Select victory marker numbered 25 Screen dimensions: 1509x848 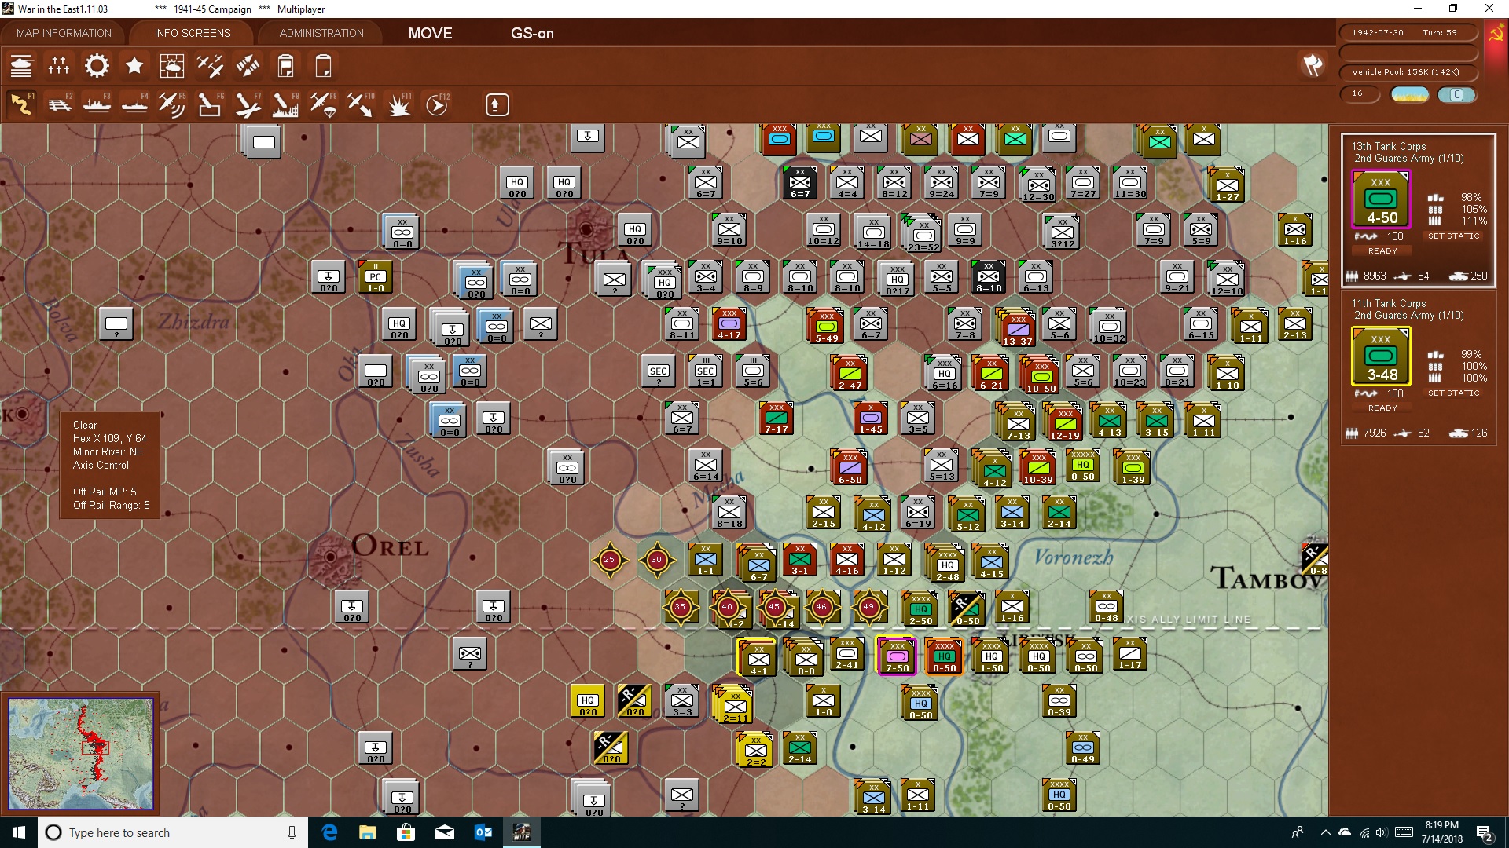(x=609, y=560)
